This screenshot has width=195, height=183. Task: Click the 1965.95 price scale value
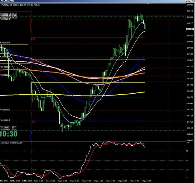coord(190,85)
